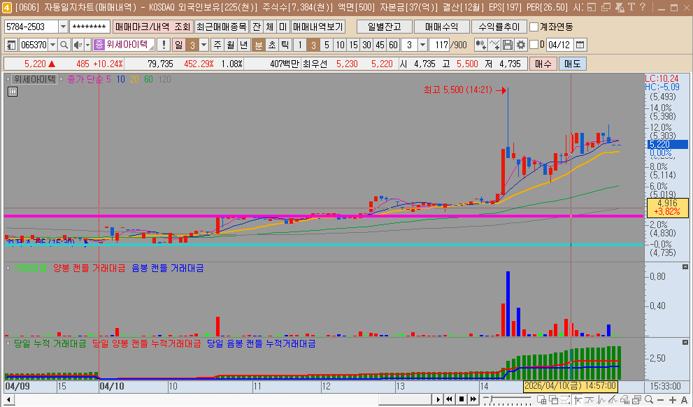Open the stock code 065370 dropdown
The width and height of the screenshot is (693, 407).
pyautogui.click(x=53, y=45)
